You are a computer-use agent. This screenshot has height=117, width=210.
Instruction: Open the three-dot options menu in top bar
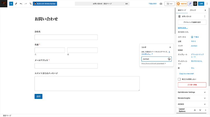coord(207,4)
